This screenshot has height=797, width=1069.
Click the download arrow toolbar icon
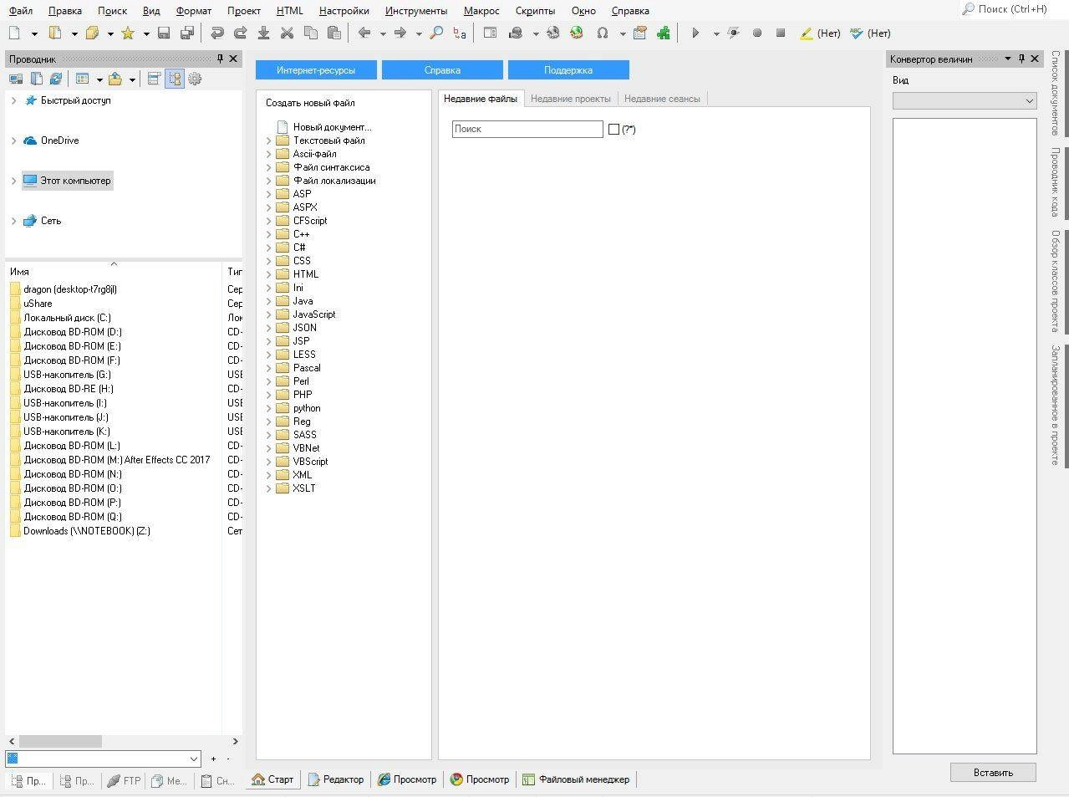pyautogui.click(x=263, y=33)
